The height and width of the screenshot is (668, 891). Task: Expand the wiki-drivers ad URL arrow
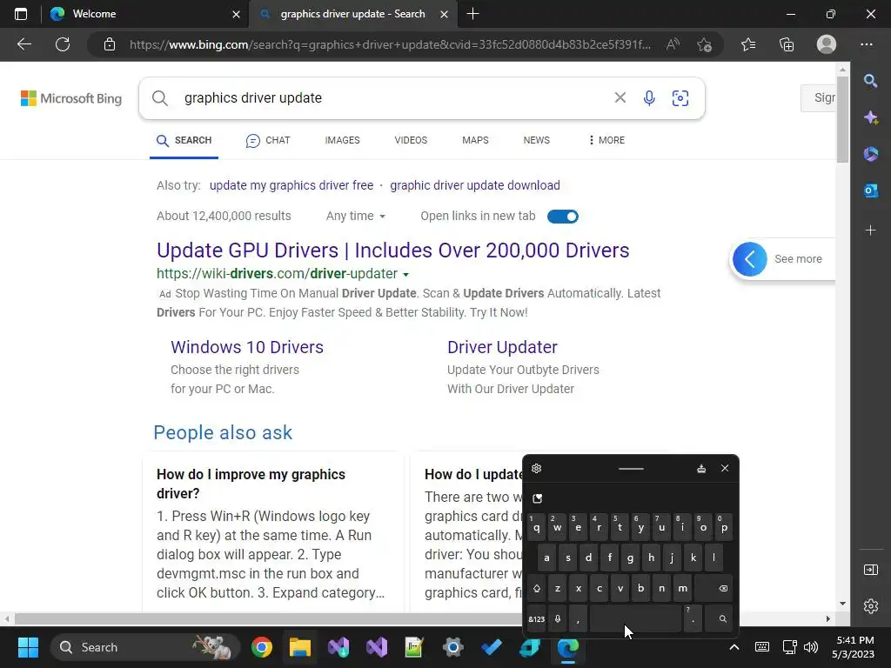tap(405, 274)
